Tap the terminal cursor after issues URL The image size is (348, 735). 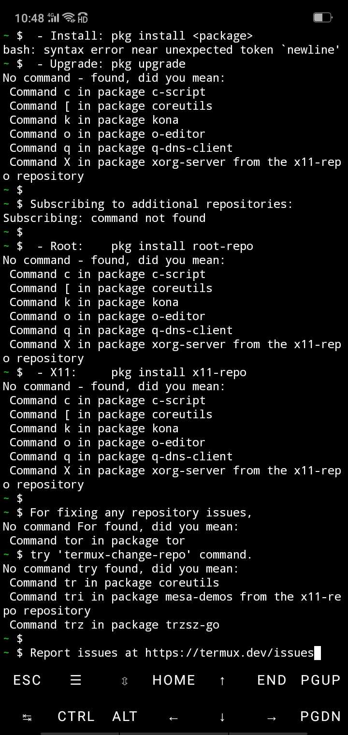coord(318,653)
